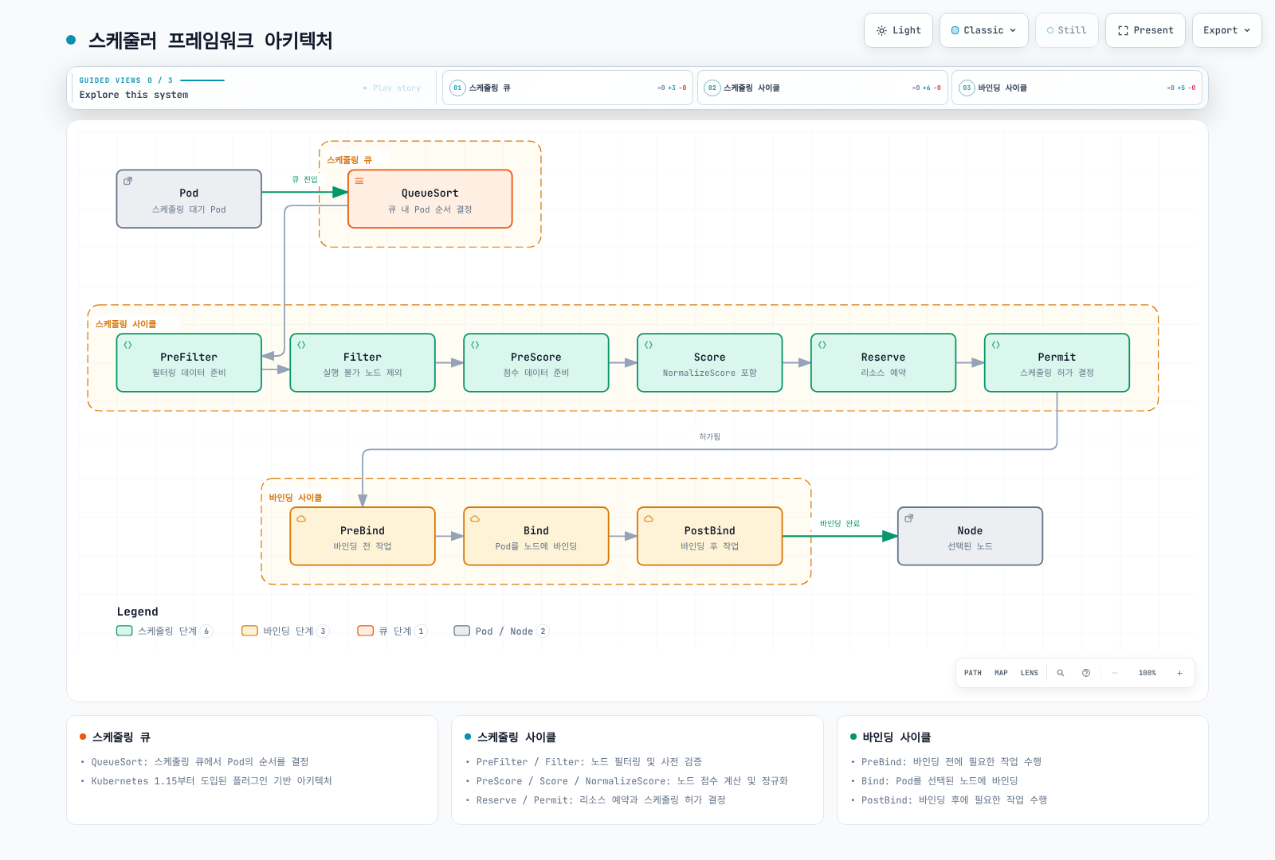Click the Legend heading
This screenshot has height=860, width=1275.
138,612
